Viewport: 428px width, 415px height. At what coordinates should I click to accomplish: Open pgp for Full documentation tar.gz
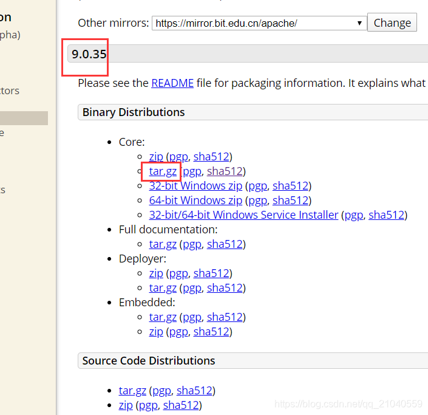192,244
